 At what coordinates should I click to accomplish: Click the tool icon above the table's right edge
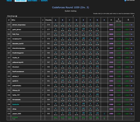point(133,16)
